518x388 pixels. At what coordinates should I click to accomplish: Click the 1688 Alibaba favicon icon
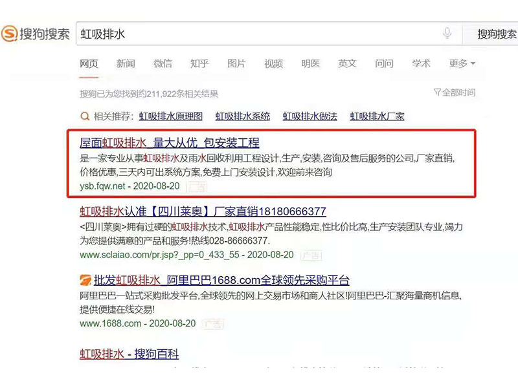[85, 281]
